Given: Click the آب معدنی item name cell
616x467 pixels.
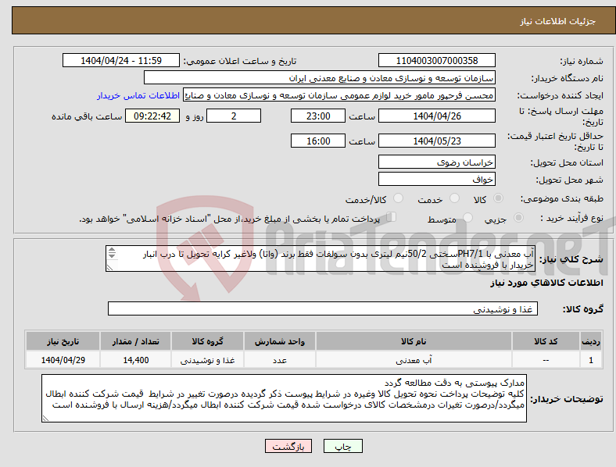Looking at the screenshot, I should point(414,360).
